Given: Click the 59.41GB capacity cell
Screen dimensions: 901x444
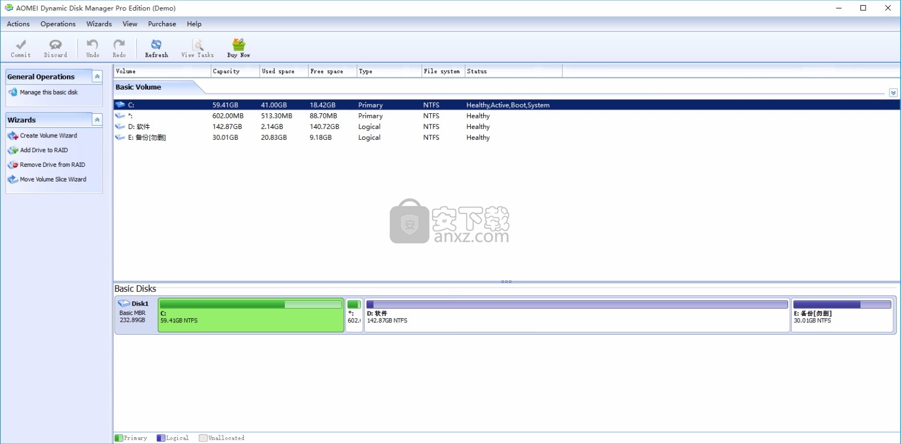Looking at the screenshot, I should click(225, 105).
